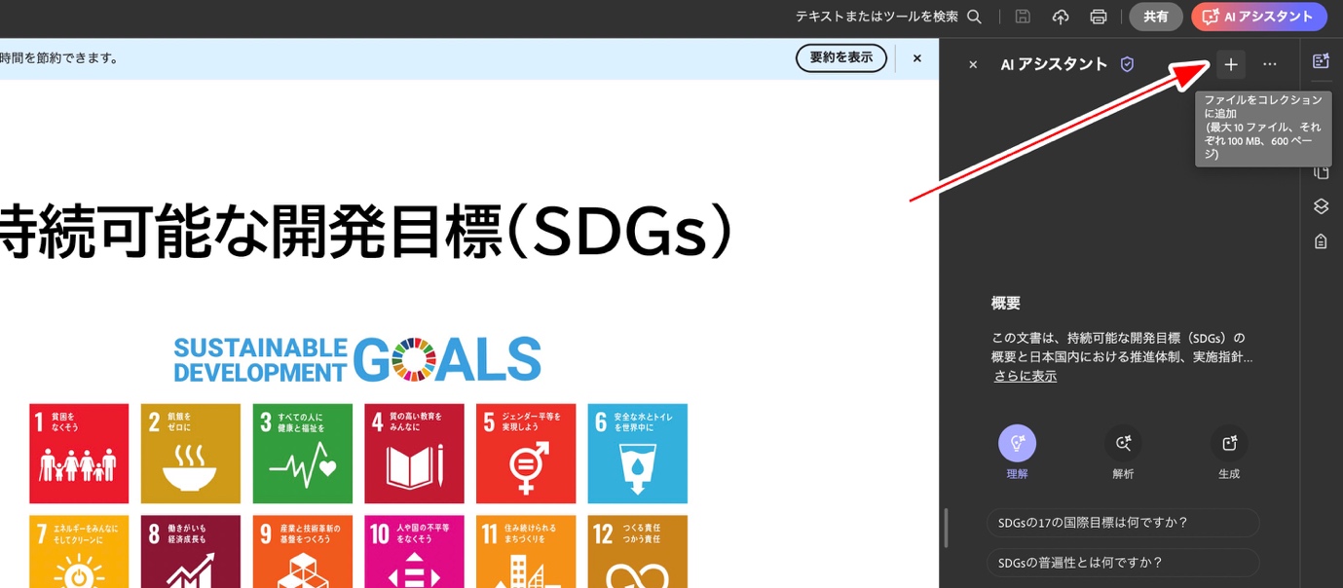The width and height of the screenshot is (1343, 588).
Task: Click the AI Assistant privacy shield icon
Action: [1127, 63]
